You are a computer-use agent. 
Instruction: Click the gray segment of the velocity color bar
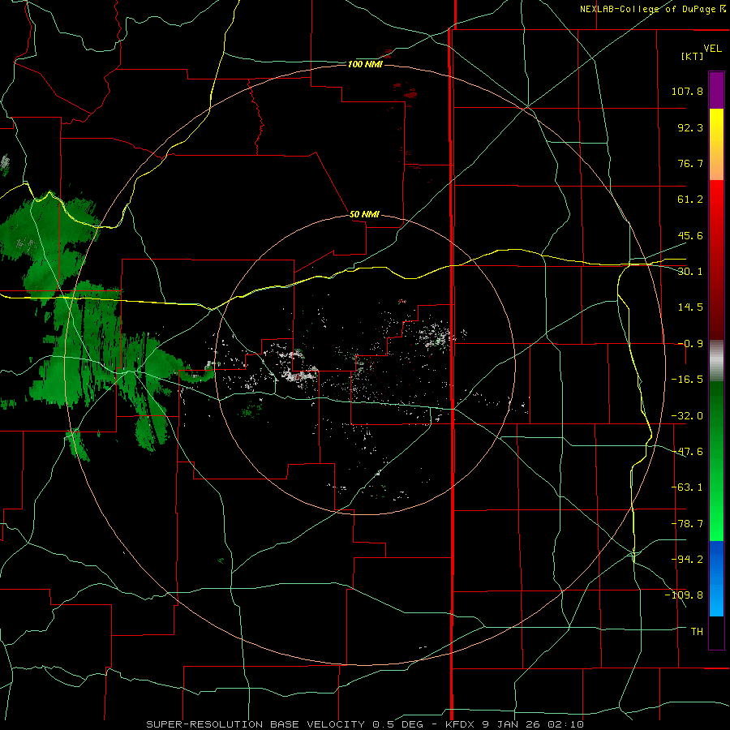pos(716,361)
